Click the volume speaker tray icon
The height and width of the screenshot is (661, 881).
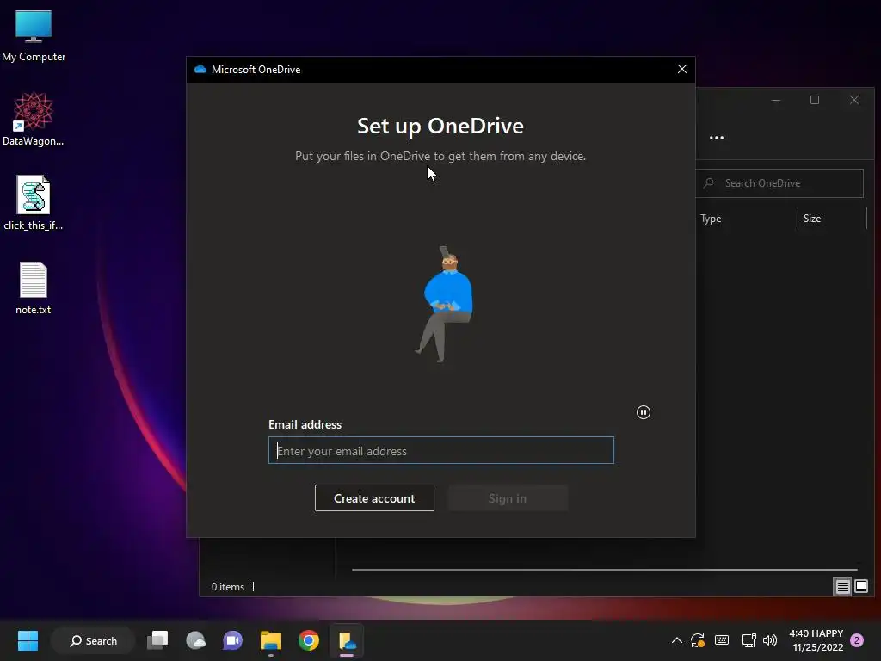point(770,640)
